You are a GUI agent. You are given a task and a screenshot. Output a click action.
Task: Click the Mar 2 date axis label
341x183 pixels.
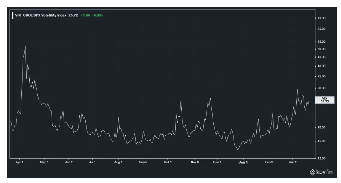tap(293, 162)
